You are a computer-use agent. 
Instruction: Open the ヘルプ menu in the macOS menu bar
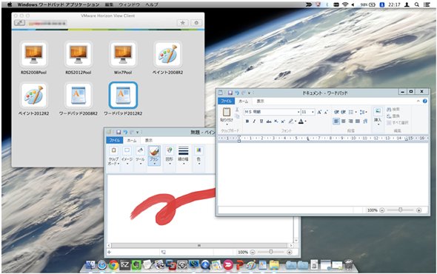click(x=152, y=4)
